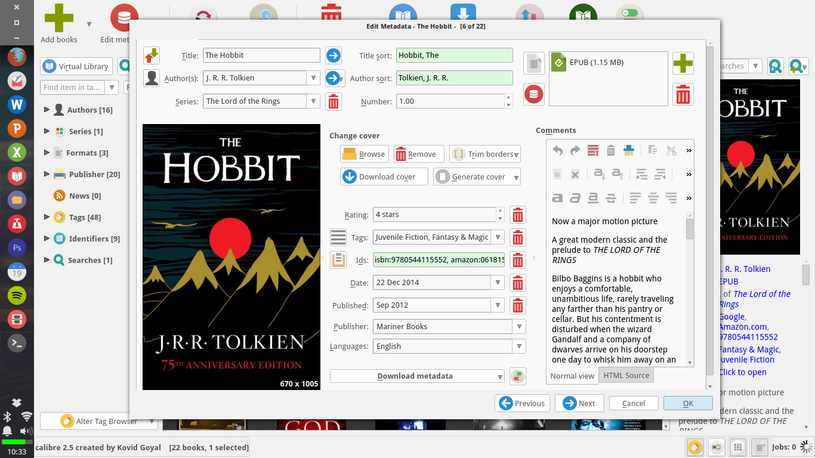Confirm changes with the OK button
The width and height of the screenshot is (815, 458).
point(688,403)
